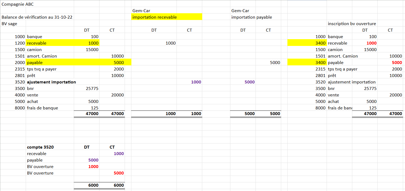The image size is (405, 191).
Task: Click the CT total 6000 cell
Action: tap(118, 185)
